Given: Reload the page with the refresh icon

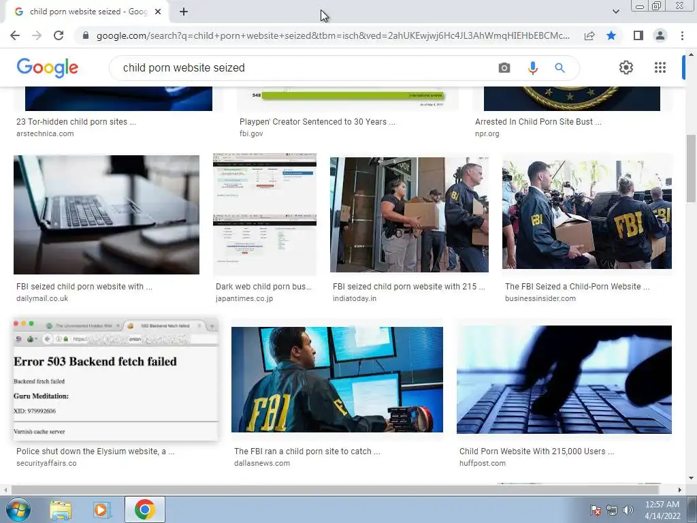Looking at the screenshot, I should click(59, 35).
